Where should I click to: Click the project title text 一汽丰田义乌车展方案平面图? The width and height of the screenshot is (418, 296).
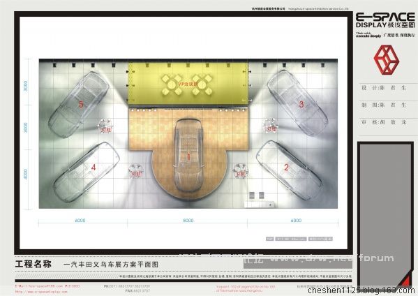111,265
